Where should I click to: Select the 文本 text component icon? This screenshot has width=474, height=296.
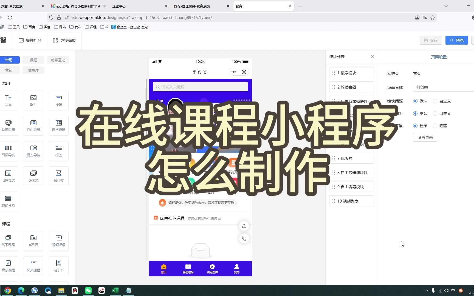click(x=8, y=100)
